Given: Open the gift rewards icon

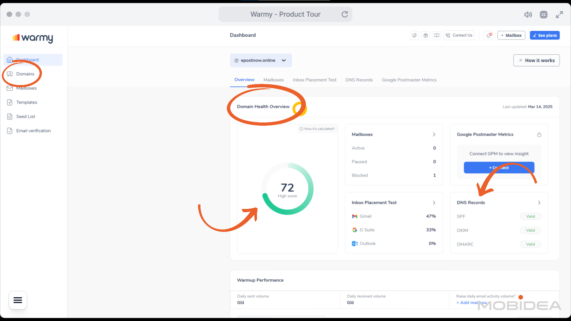Looking at the screenshot, I should click(426, 35).
